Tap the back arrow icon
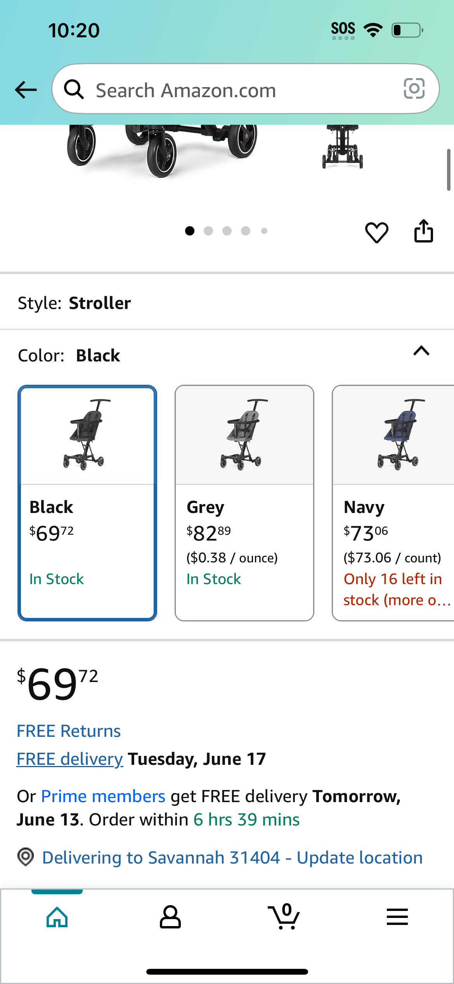 [26, 90]
